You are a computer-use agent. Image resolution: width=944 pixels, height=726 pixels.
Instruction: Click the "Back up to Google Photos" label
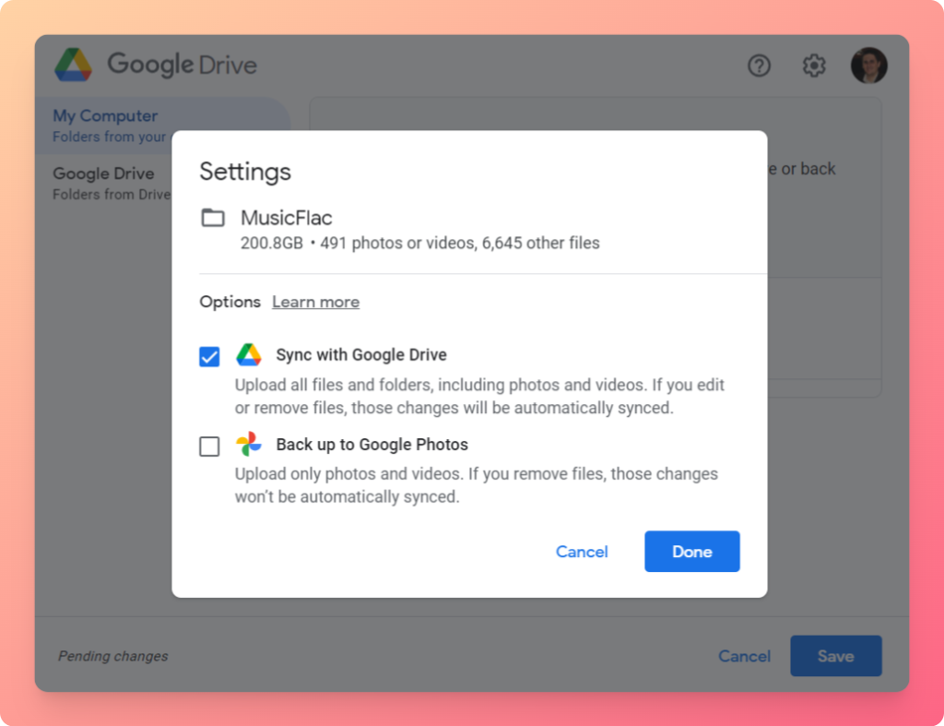[x=372, y=445]
